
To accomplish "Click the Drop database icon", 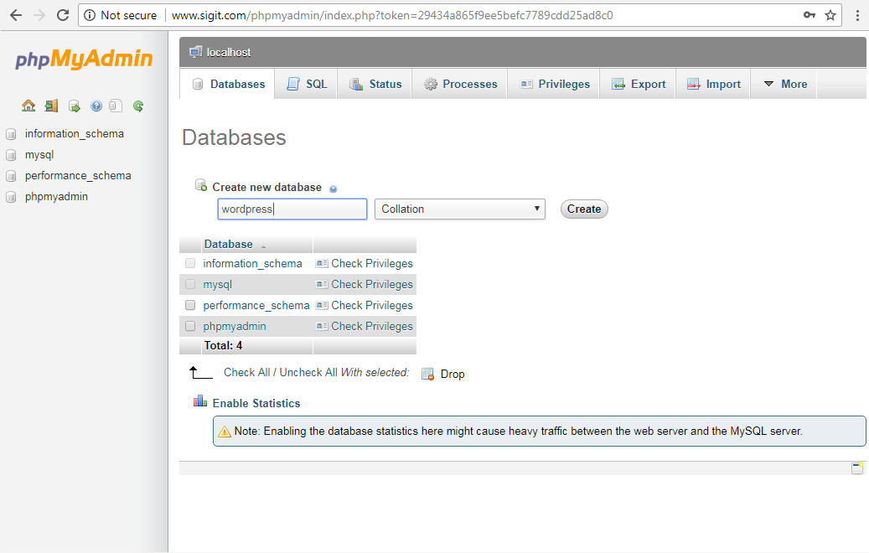I will [x=427, y=375].
